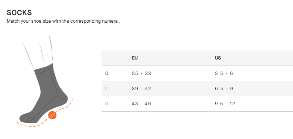Click EU size 35 - 38 cell

click(141, 73)
